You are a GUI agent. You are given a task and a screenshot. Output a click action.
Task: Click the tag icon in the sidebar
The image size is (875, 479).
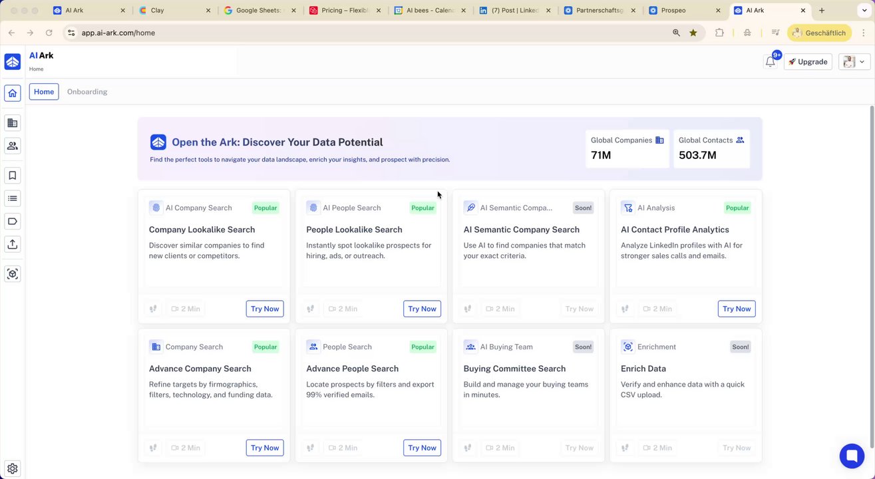click(12, 221)
